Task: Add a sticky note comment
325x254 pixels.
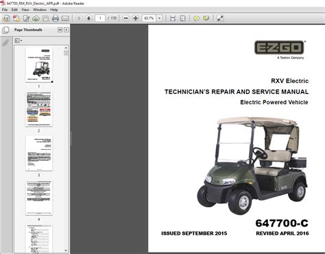Action: coord(196,18)
